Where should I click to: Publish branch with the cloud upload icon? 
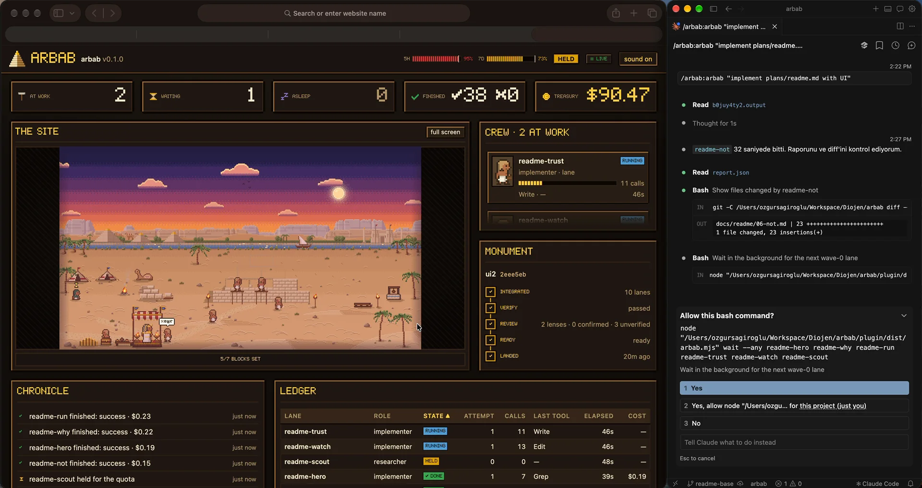740,484
